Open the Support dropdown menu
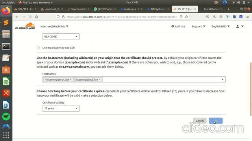The width and height of the screenshot is (252, 141). (x=198, y=26)
